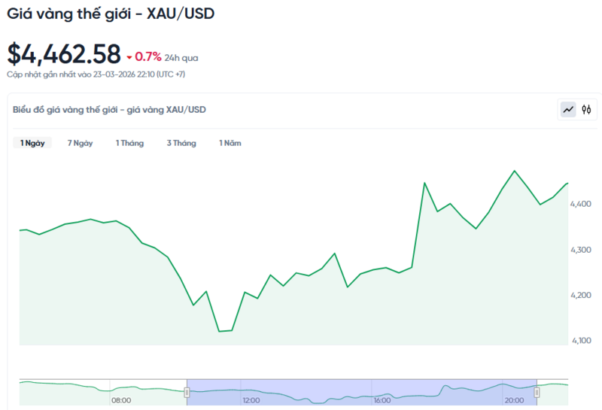Show the 1 Tháng price chart
Image resolution: width=602 pixels, height=410 pixels.
point(129,143)
